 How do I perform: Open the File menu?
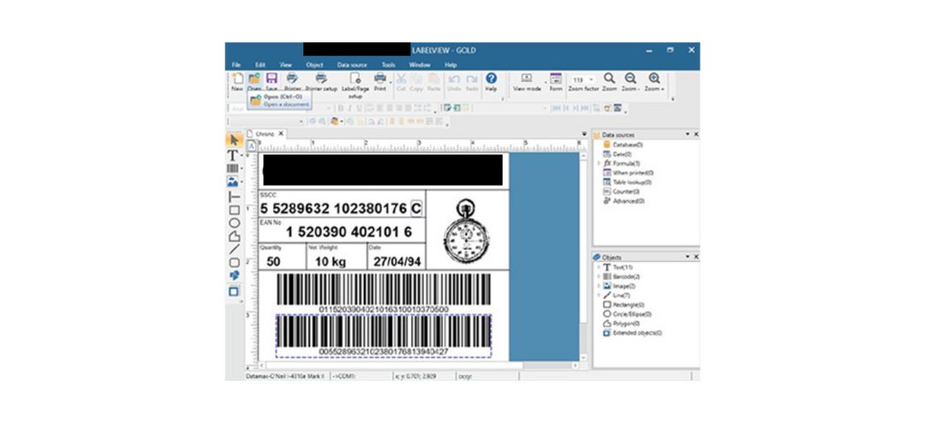236,65
